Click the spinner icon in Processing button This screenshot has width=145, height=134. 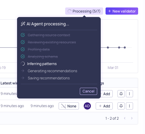[69, 11]
